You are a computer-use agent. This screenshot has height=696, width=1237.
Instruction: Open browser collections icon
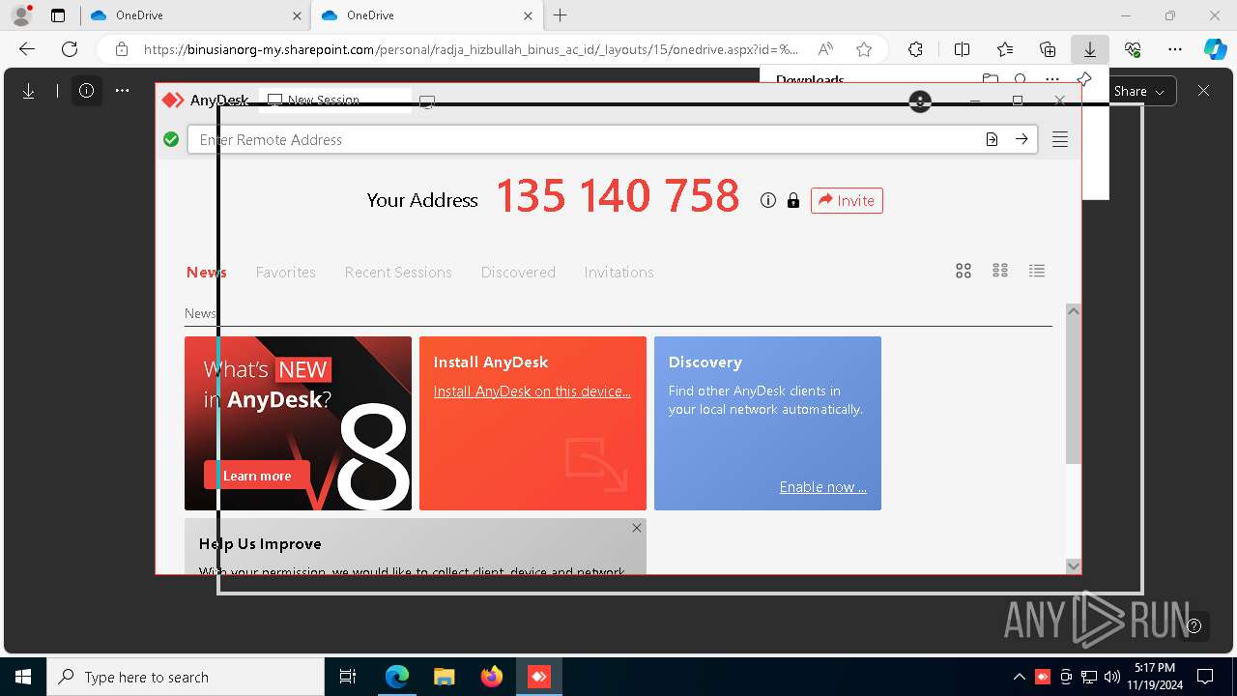(x=1048, y=49)
